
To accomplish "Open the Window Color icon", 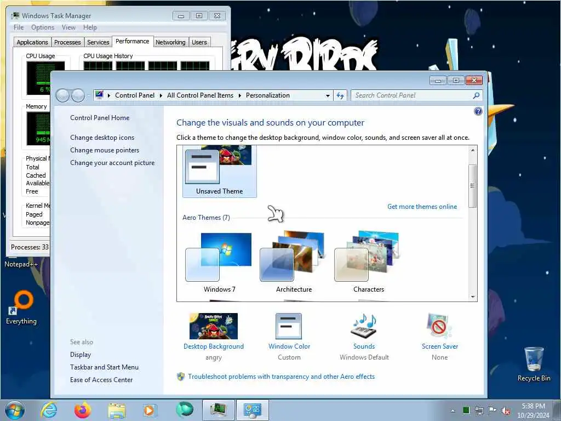I will 289,326.
